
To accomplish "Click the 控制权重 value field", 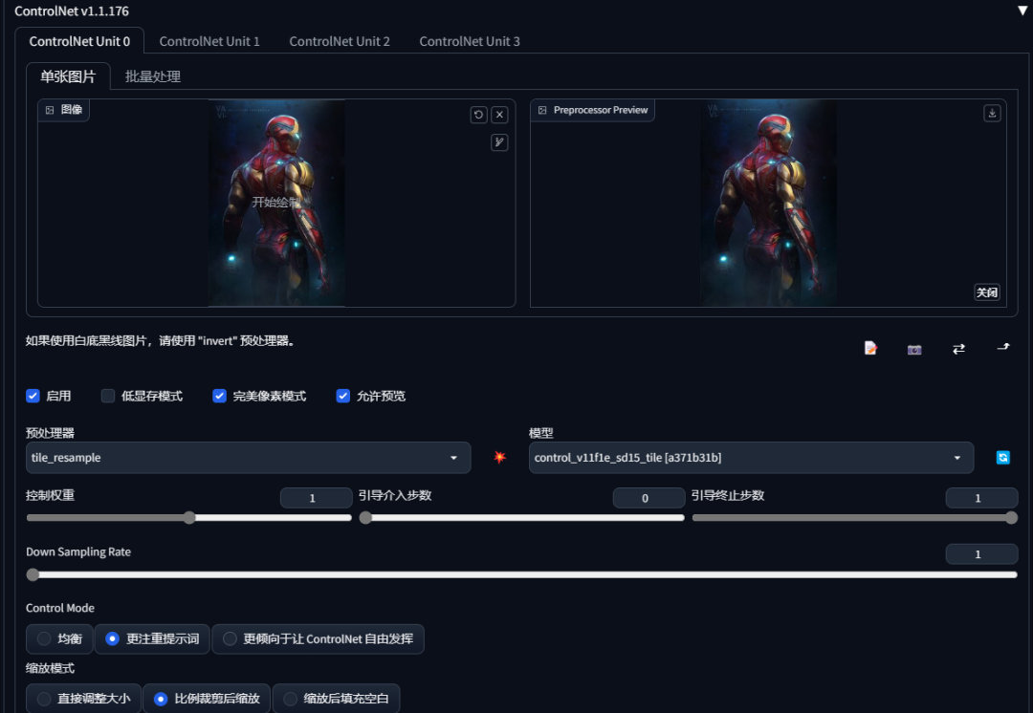I will (316, 498).
